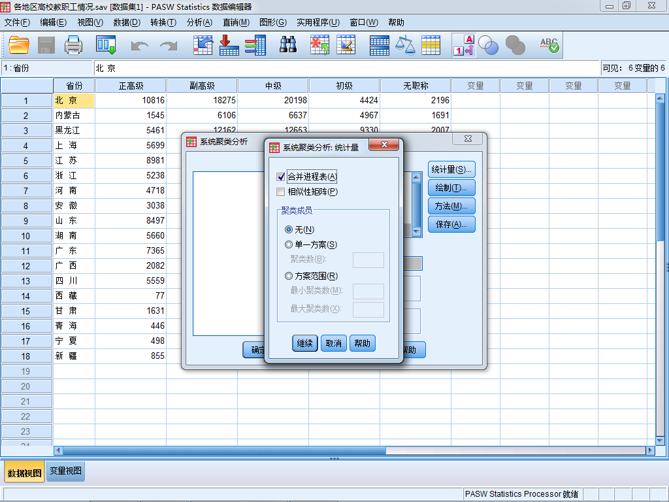Click the Weight cases scale icon
The height and width of the screenshot is (502, 669).
[x=405, y=45]
